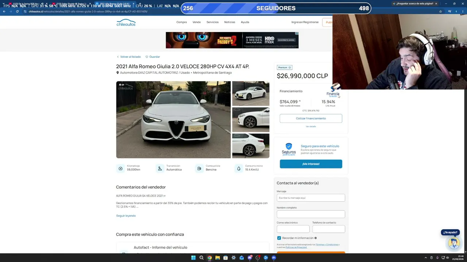Reload the page with the refresh icon

pos(17,11)
